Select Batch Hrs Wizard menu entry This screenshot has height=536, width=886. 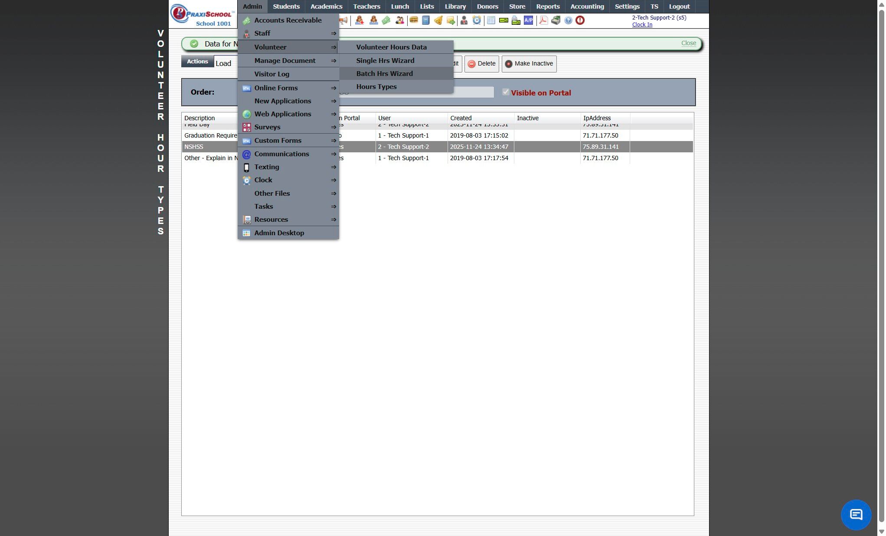tap(384, 74)
